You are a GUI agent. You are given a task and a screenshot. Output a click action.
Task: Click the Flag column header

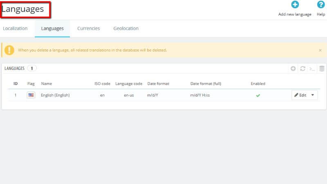click(x=31, y=84)
